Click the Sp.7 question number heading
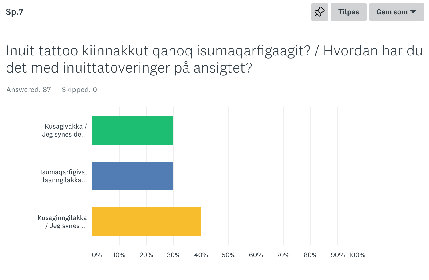The width and height of the screenshot is (429, 280). tap(14, 12)
